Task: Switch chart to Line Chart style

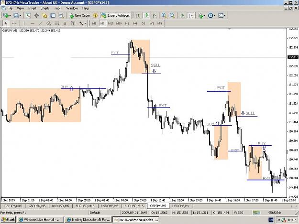Action: [x=155, y=15]
